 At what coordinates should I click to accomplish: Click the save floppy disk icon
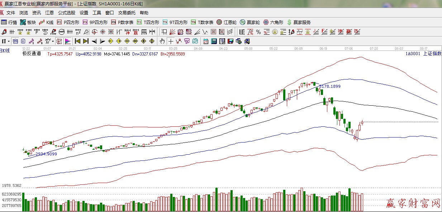tap(230, 41)
